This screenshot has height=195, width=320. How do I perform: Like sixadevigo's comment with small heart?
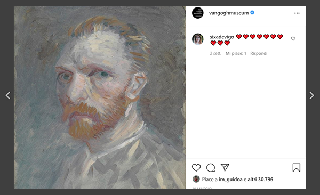point(293,38)
